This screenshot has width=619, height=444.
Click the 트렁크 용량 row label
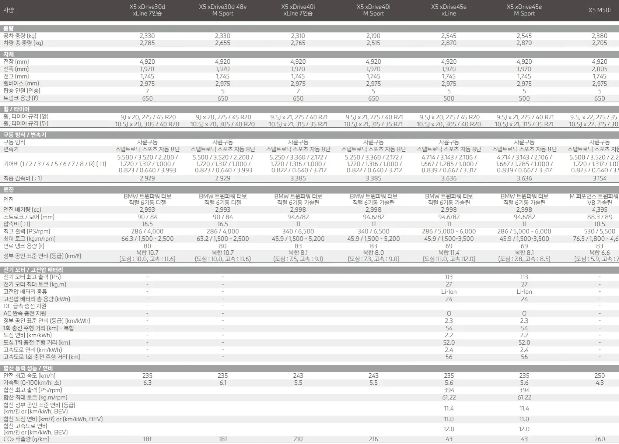pyautogui.click(x=21, y=98)
